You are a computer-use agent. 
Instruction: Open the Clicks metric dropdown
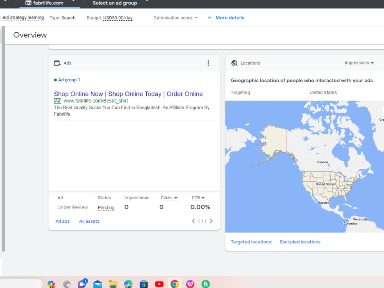(x=169, y=198)
